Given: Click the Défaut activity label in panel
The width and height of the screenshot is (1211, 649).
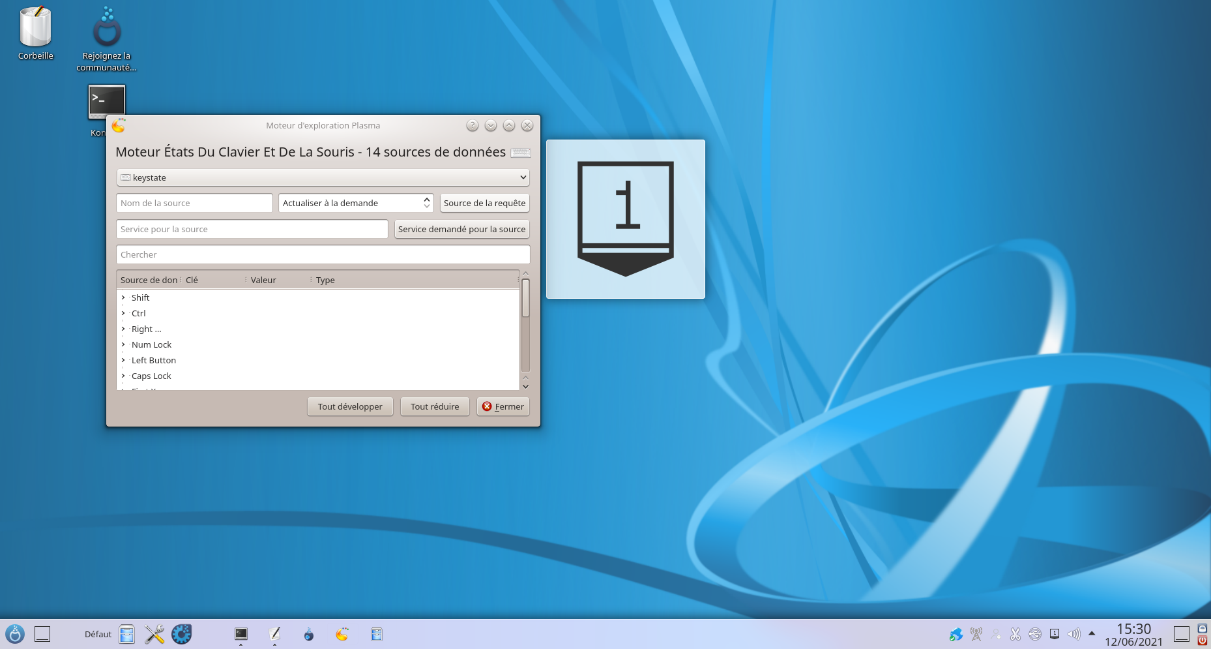Looking at the screenshot, I should [x=98, y=634].
